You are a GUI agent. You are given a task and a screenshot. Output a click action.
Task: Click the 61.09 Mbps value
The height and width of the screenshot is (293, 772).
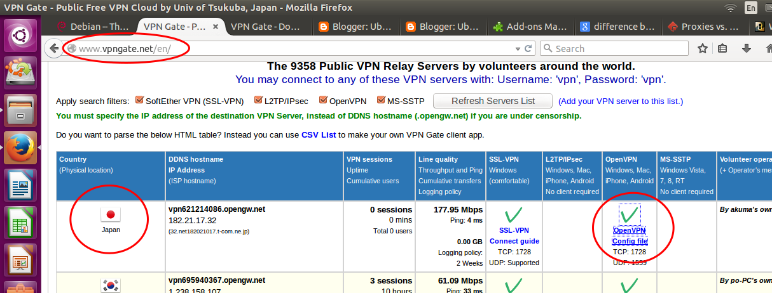tap(461, 280)
